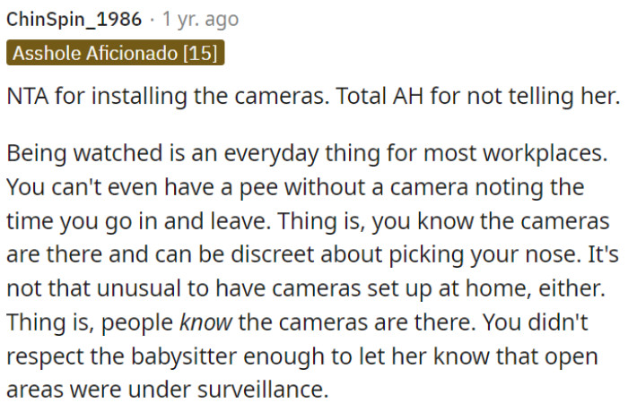Click the "1 yr. ago" timestamp
The width and height of the screenshot is (628, 403).
tap(203, 19)
